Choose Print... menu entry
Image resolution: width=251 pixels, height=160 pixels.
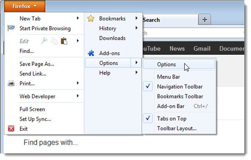coord(27,84)
